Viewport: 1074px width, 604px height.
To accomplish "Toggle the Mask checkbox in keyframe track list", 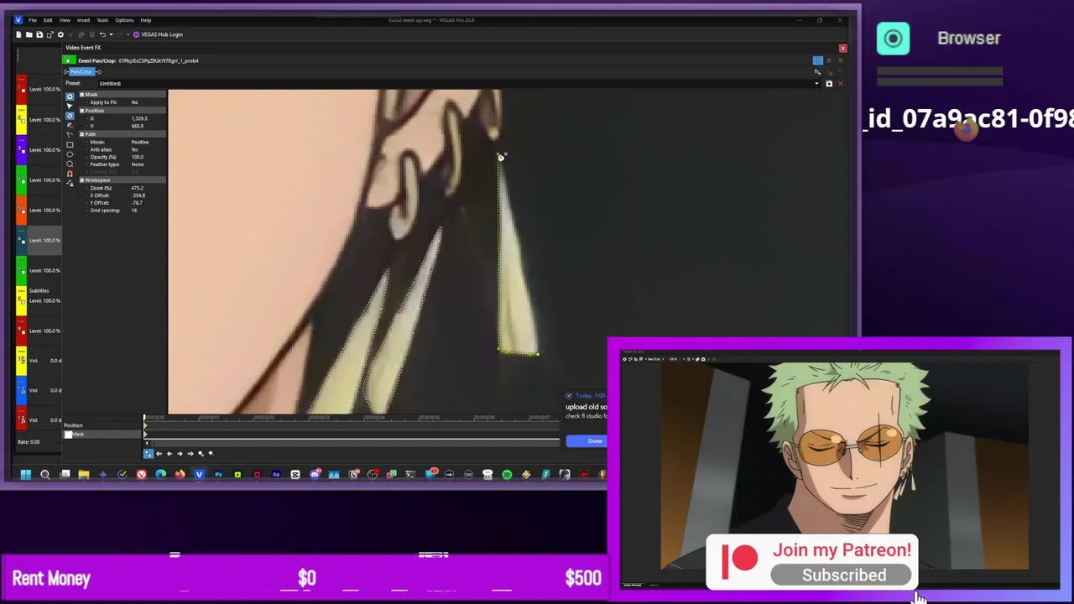I will [68, 435].
